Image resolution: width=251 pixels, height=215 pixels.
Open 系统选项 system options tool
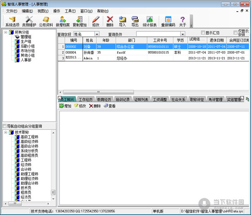[12, 22]
